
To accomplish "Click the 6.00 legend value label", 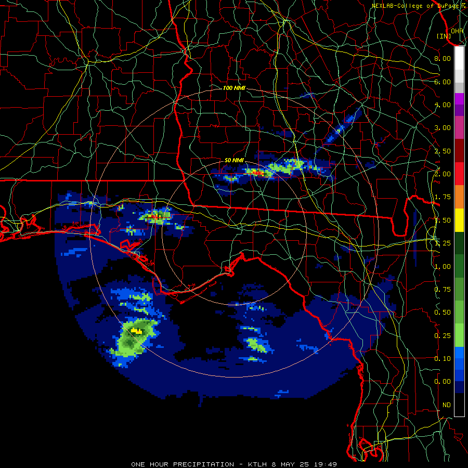I will 443,82.
